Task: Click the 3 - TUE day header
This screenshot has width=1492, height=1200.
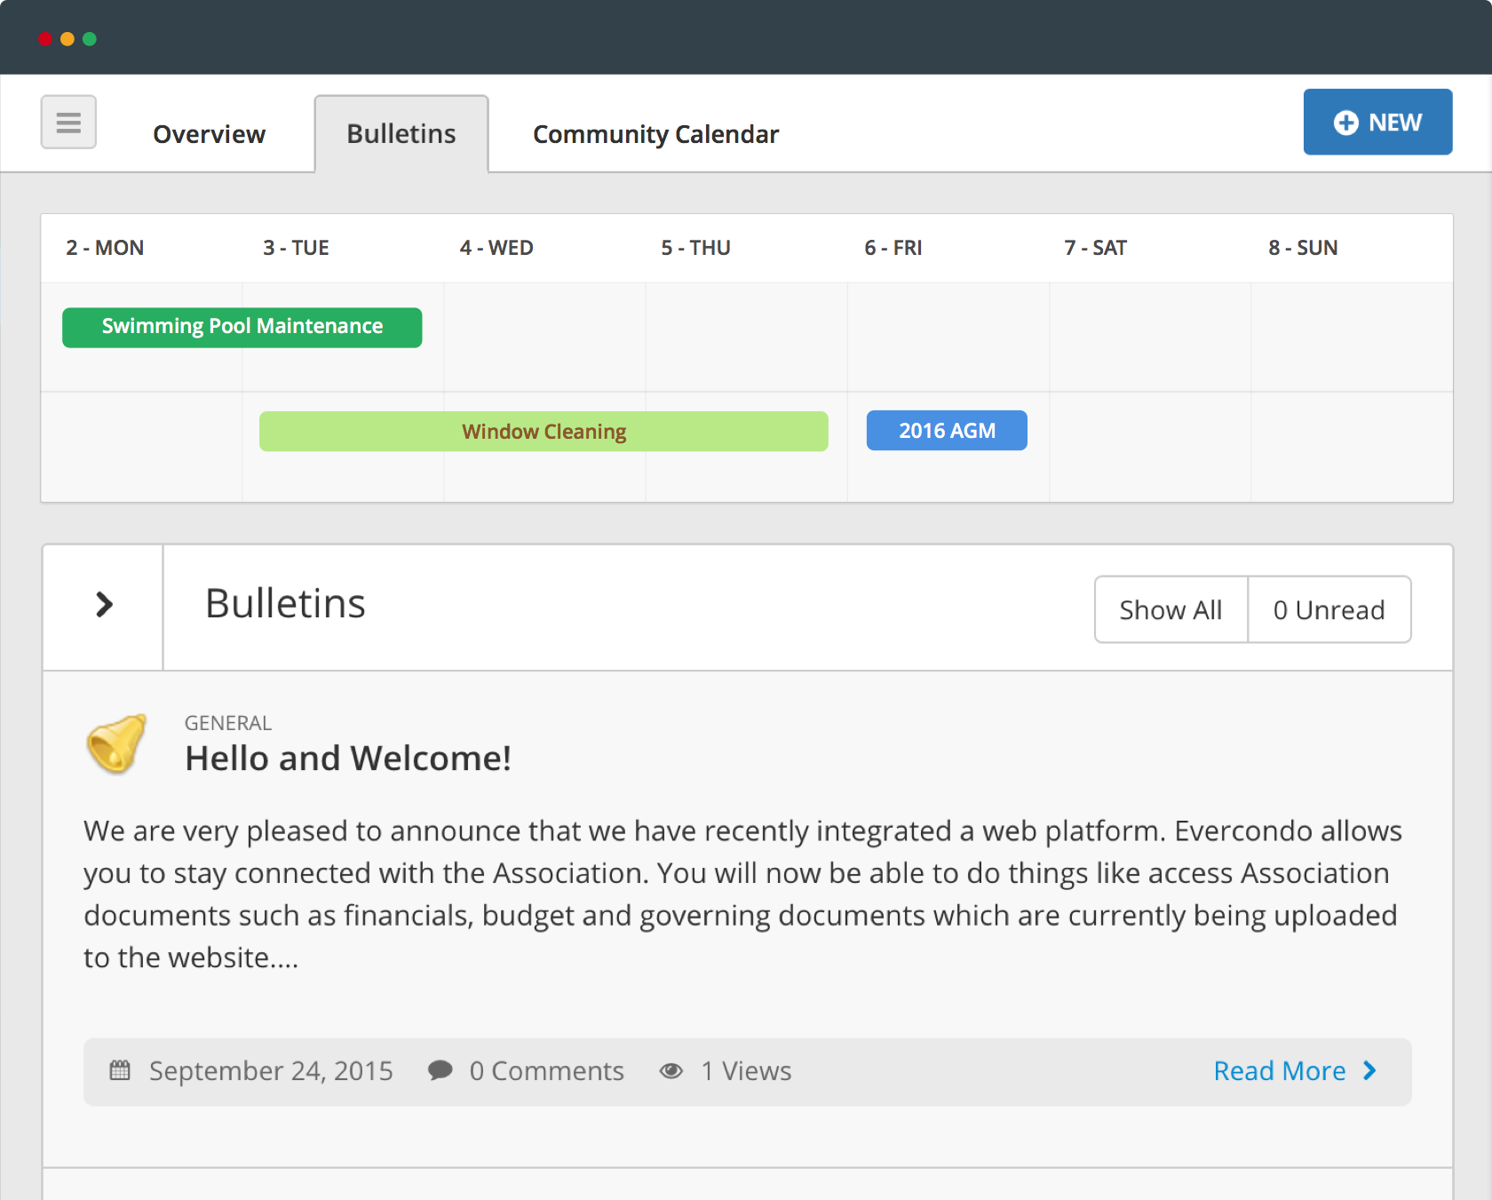Action: coord(296,248)
